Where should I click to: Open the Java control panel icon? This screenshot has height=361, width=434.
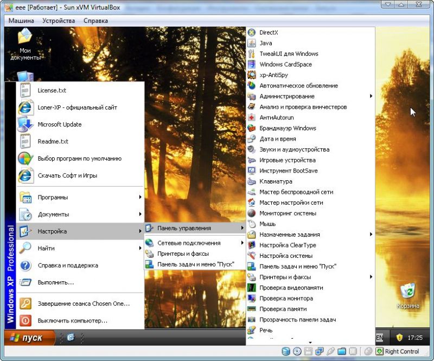252,43
